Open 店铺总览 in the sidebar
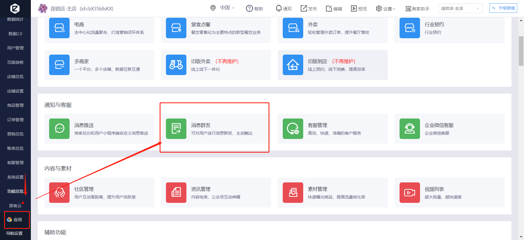Screen dimensions: 524x240 (x=15, y=77)
